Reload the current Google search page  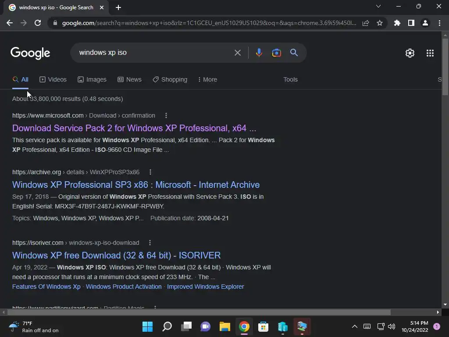point(38,23)
